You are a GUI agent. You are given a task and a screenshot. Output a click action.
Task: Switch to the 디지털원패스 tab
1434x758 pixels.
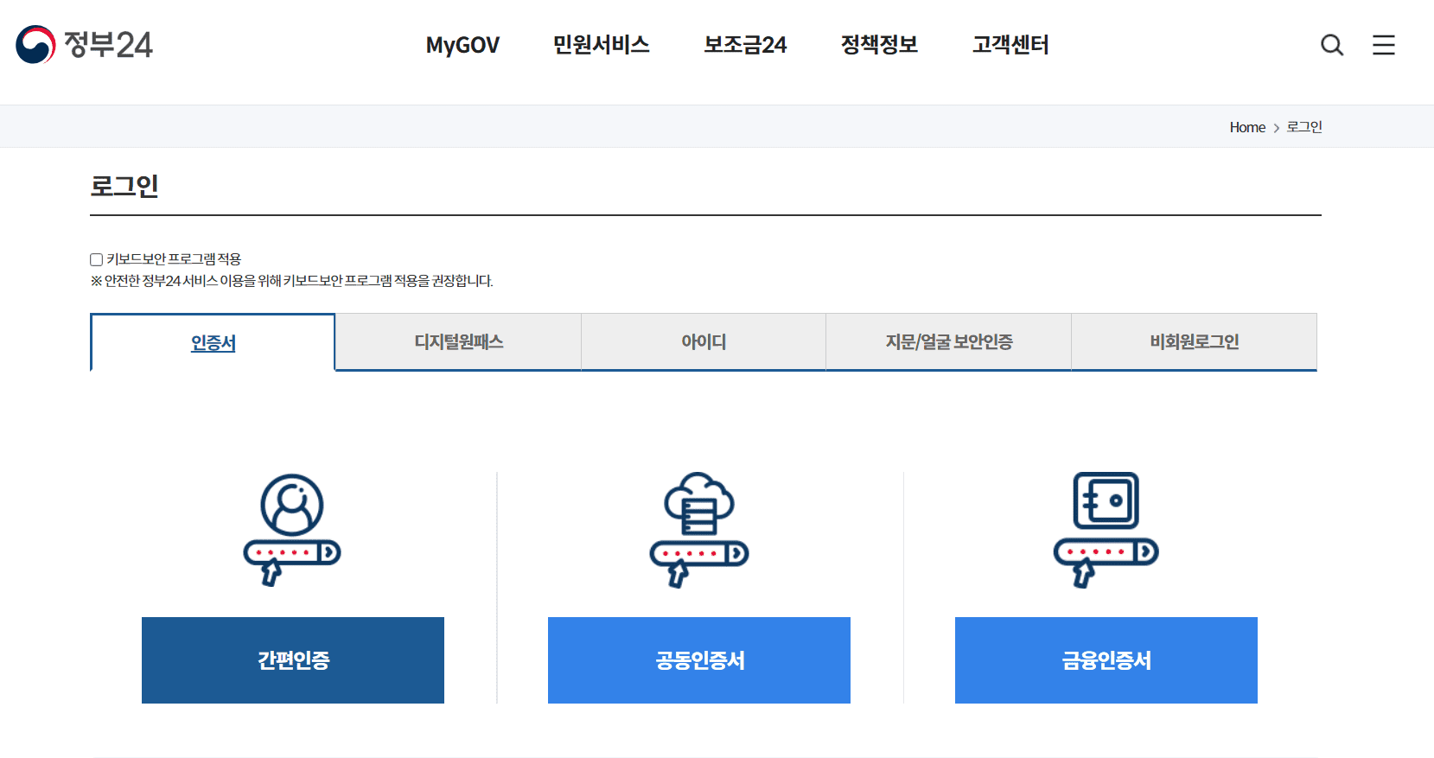[x=458, y=341]
